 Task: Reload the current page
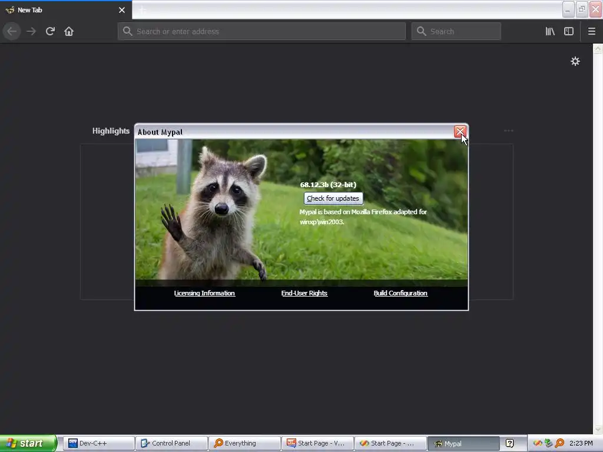point(50,31)
